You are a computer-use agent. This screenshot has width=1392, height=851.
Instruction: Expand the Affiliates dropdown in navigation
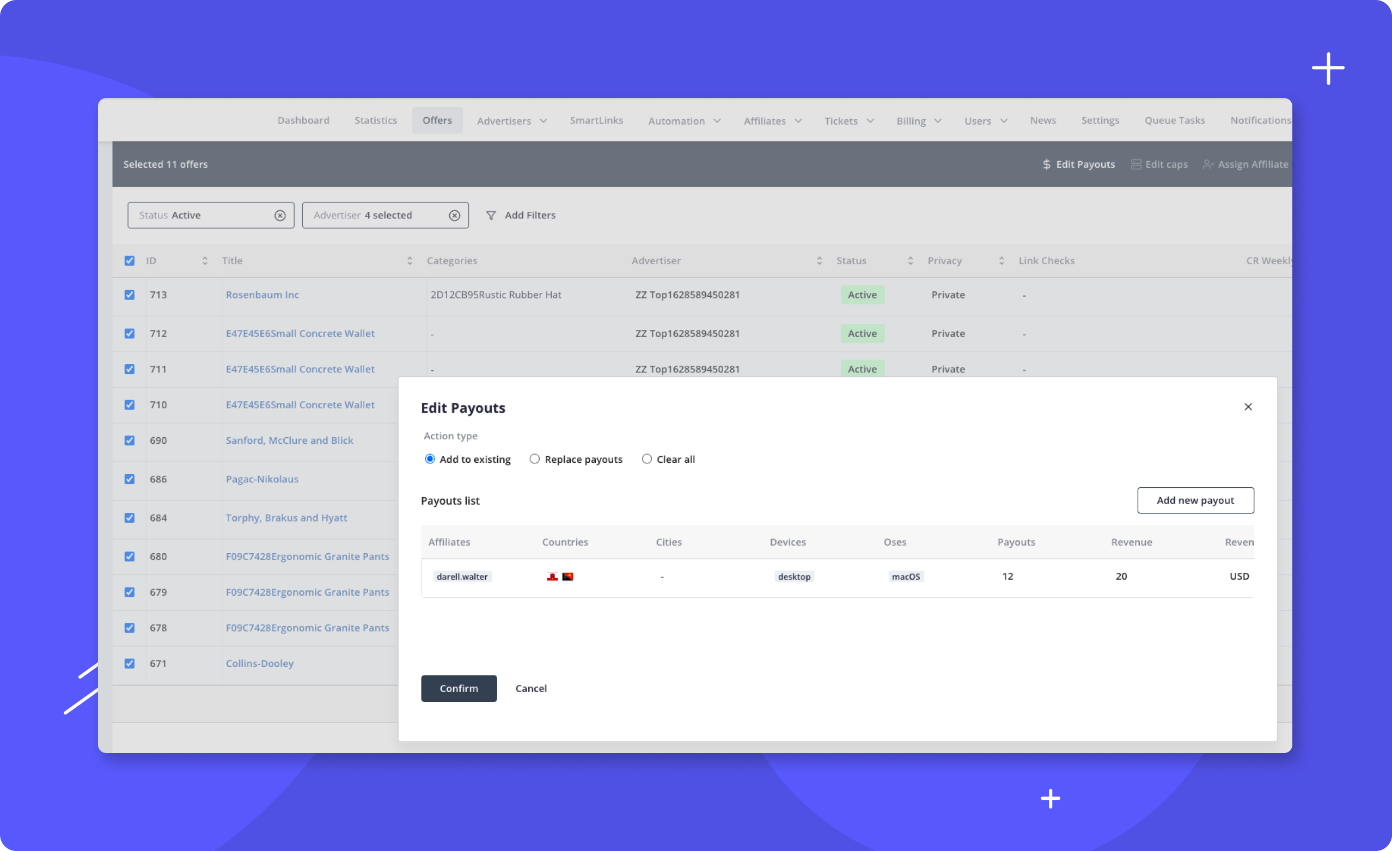click(772, 119)
